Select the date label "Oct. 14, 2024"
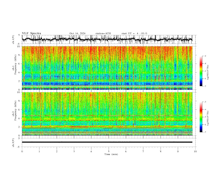 (x=77, y=33)
